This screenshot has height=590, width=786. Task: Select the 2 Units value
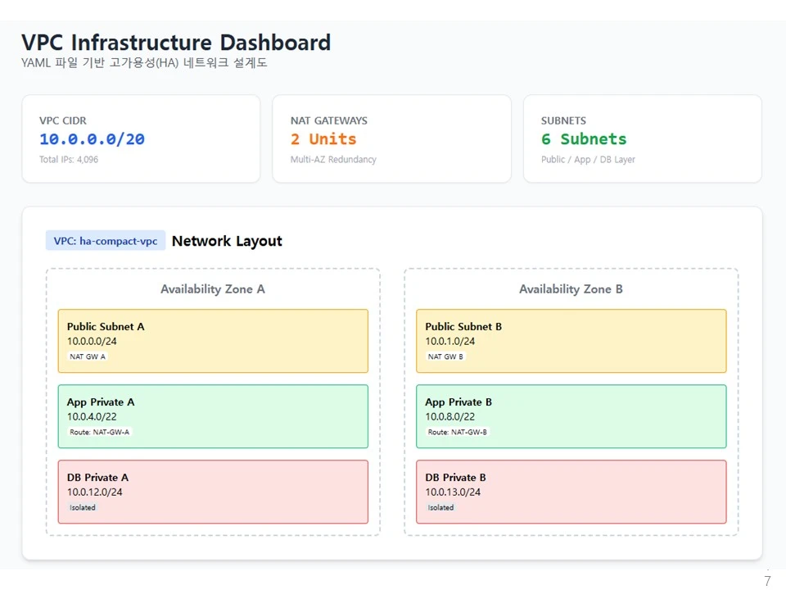coord(323,139)
